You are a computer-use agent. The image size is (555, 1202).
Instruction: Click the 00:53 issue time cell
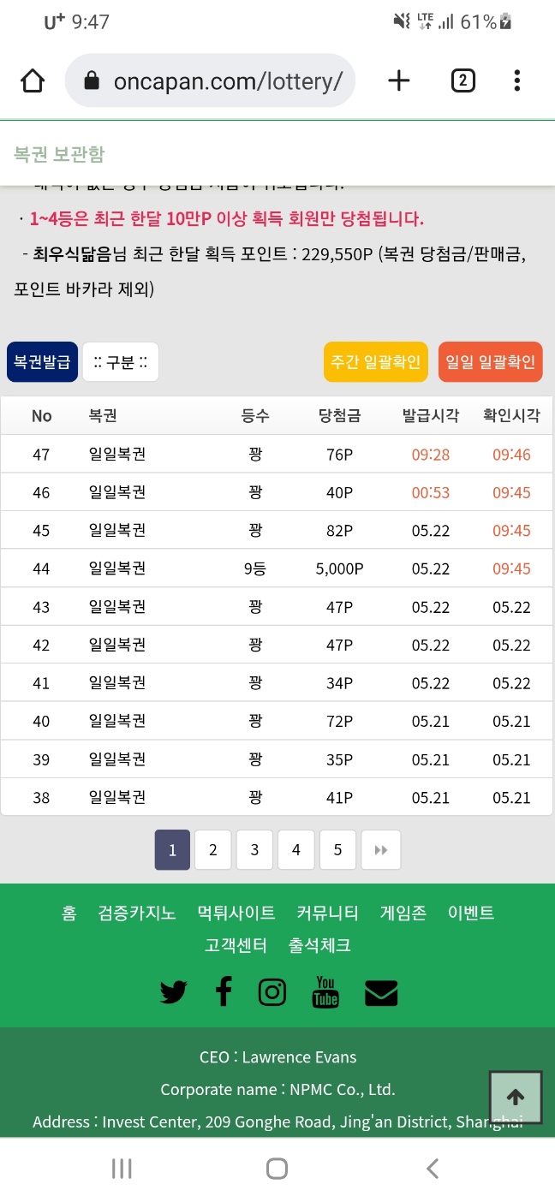(431, 493)
